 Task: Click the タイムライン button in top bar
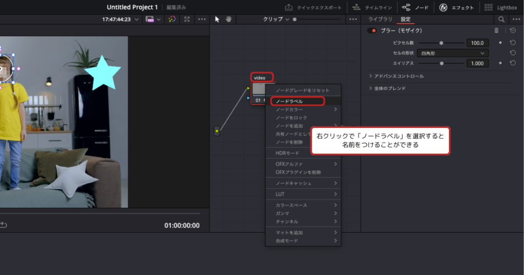372,8
